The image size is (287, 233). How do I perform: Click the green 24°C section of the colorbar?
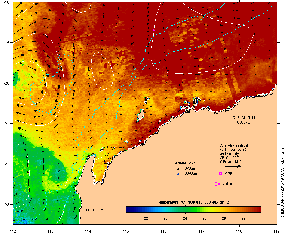[185, 209]
